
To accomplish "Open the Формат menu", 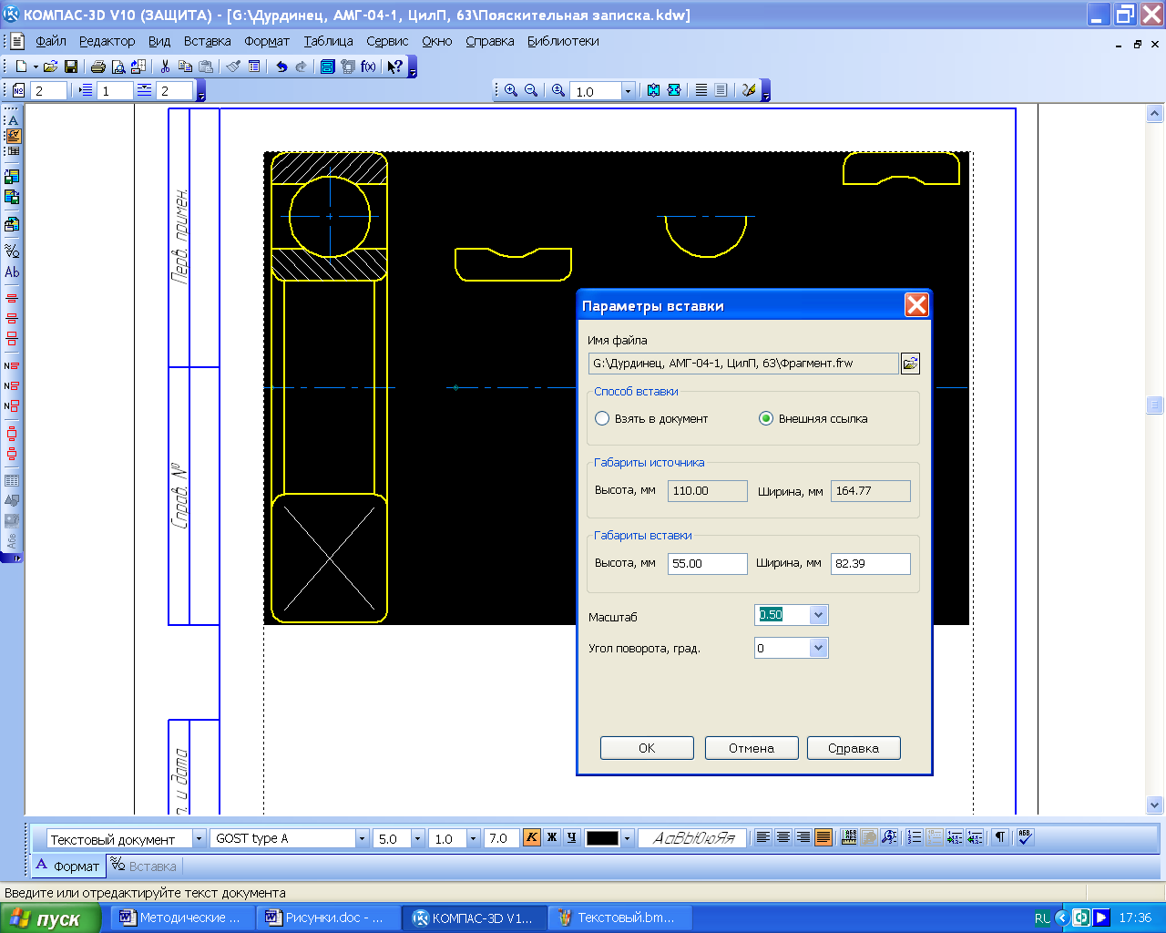I will coord(267,41).
